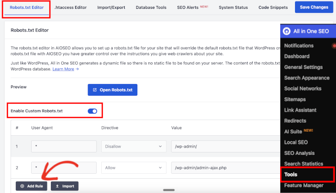Click the User Agent field in rule 1
The width and height of the screenshot is (336, 193).
[x=64, y=147]
